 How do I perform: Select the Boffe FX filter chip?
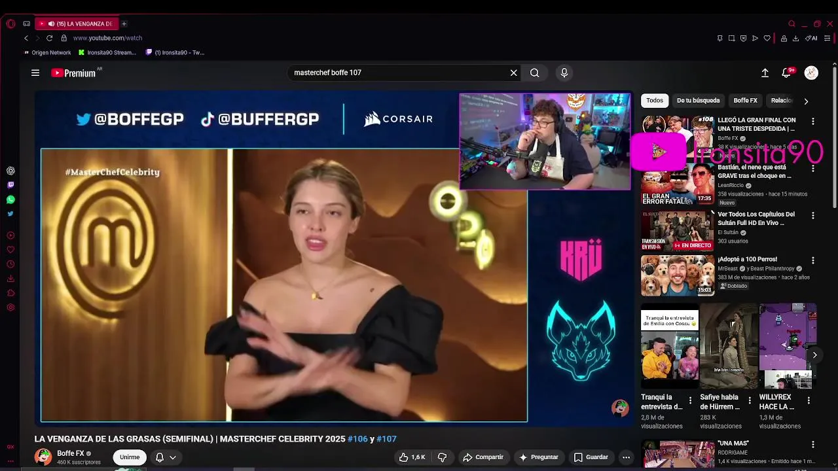pos(745,101)
